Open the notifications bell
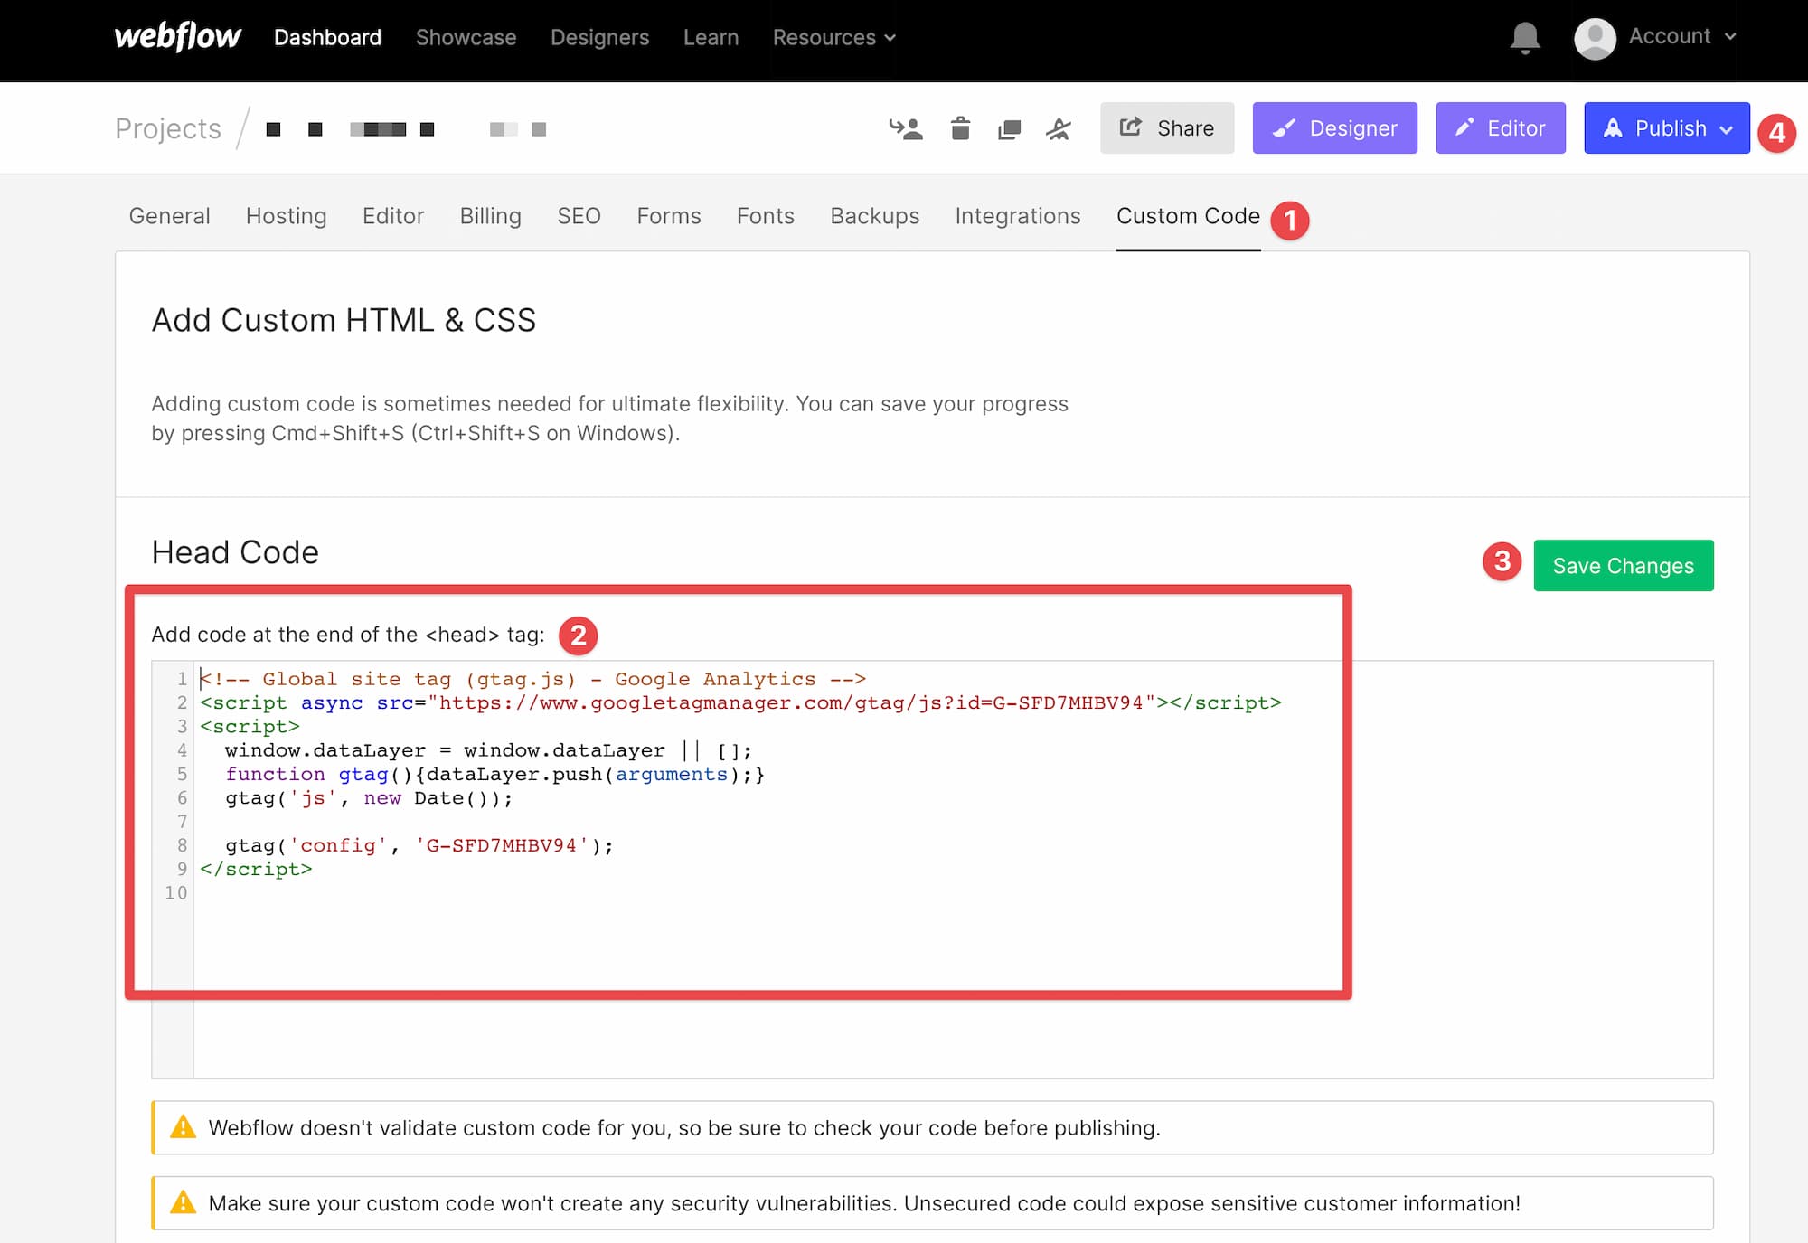The image size is (1808, 1243). (1525, 37)
